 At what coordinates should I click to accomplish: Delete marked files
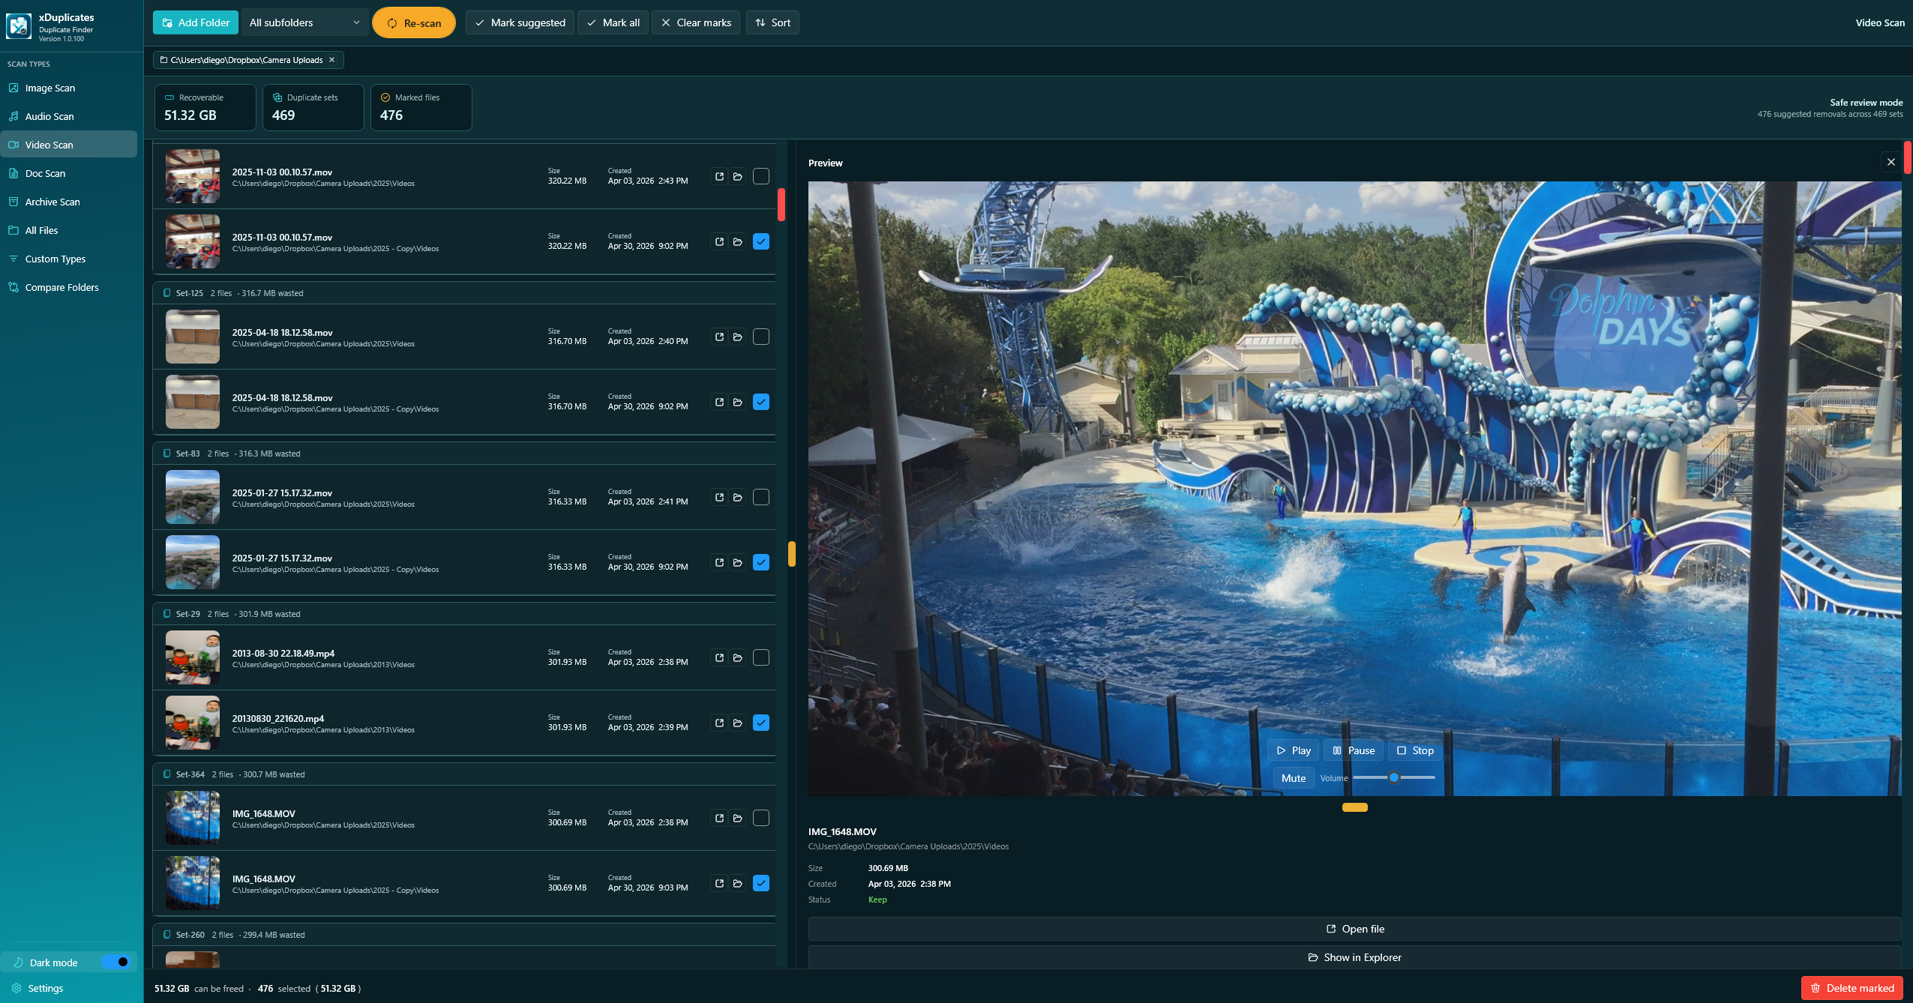1852,988
